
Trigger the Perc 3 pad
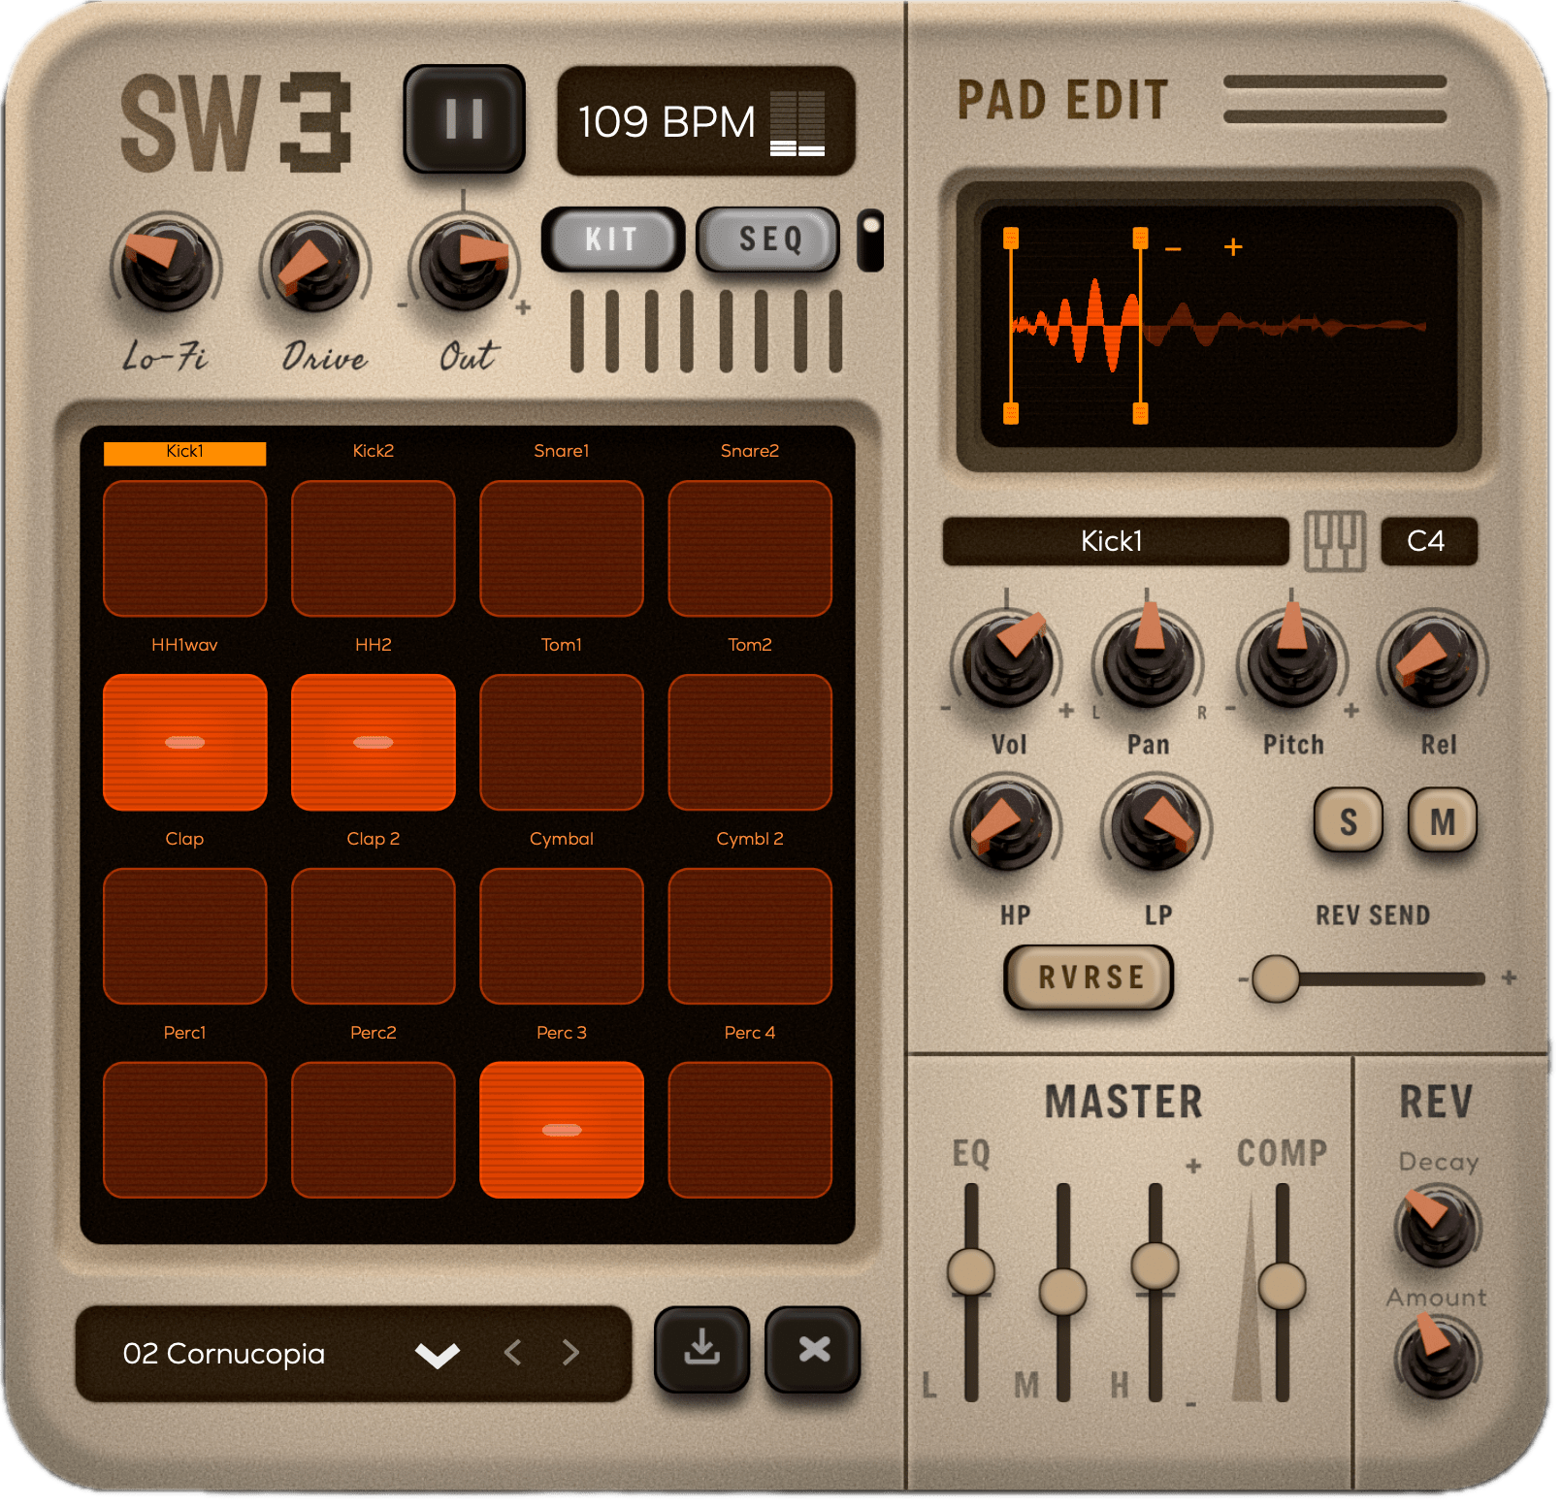coord(561,1128)
